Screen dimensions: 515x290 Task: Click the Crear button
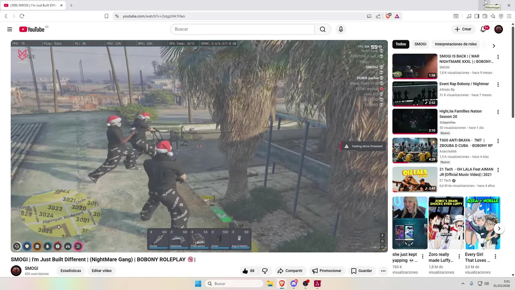point(463,29)
